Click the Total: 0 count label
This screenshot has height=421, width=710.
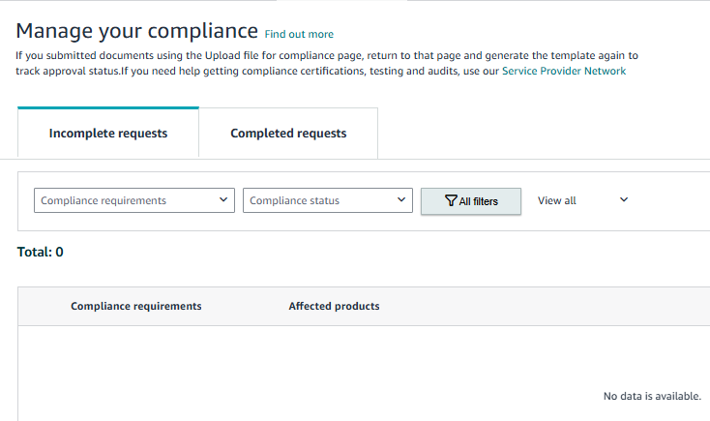click(41, 252)
